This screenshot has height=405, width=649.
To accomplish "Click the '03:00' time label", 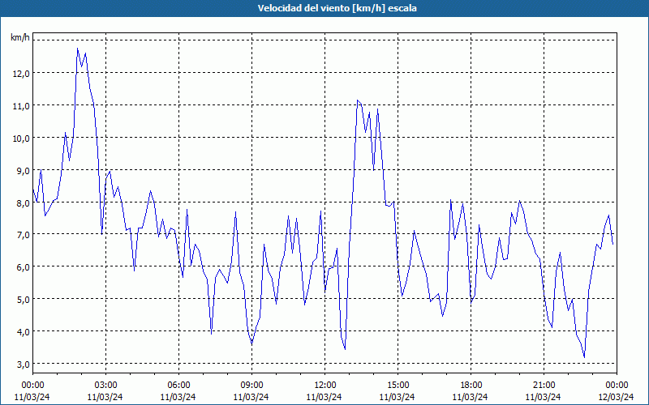I will pyautogui.click(x=105, y=386).
